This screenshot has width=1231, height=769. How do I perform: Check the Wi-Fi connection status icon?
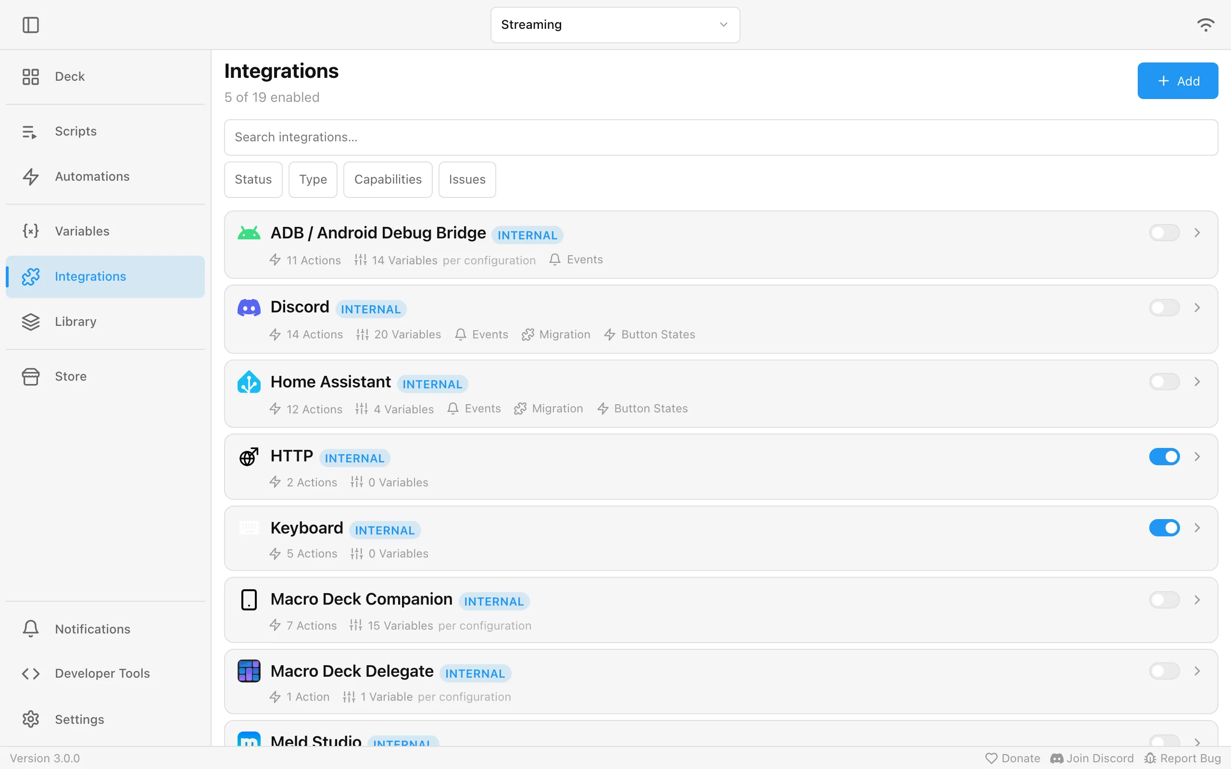click(x=1205, y=25)
